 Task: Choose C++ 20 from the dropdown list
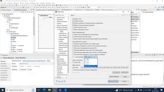[91, 59]
